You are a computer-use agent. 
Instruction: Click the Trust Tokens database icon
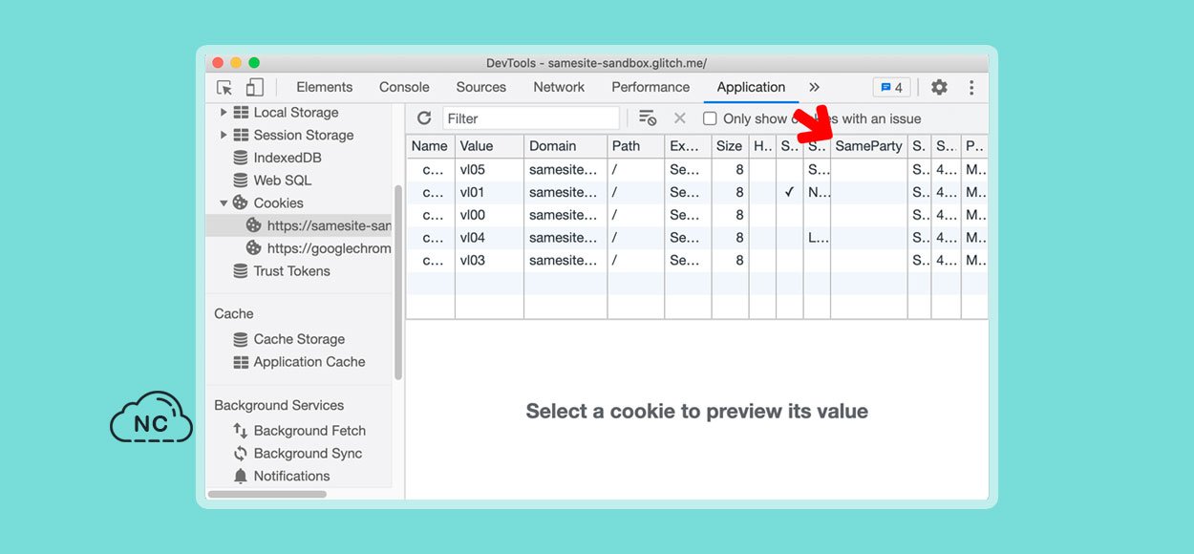[241, 271]
